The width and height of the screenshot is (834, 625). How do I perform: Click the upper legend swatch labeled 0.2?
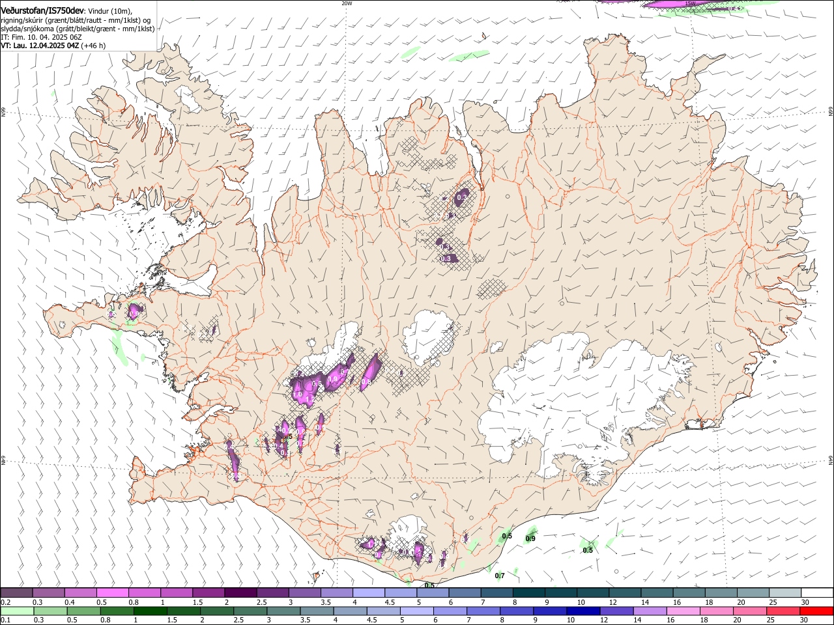click(x=16, y=592)
